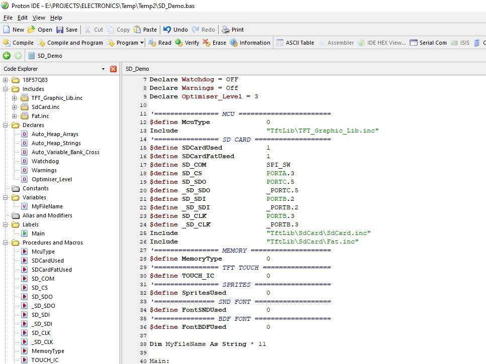
Task: Collapse the Variables tree node
Action: tap(5, 197)
